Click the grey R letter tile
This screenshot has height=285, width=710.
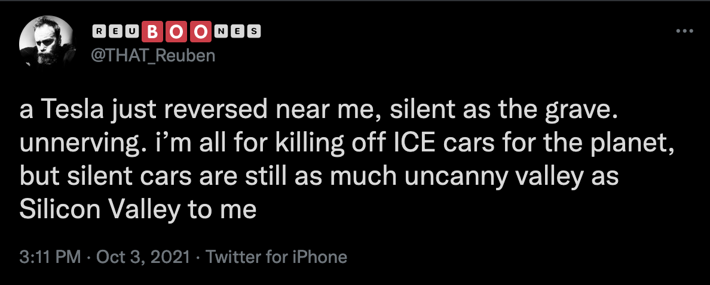99,31
